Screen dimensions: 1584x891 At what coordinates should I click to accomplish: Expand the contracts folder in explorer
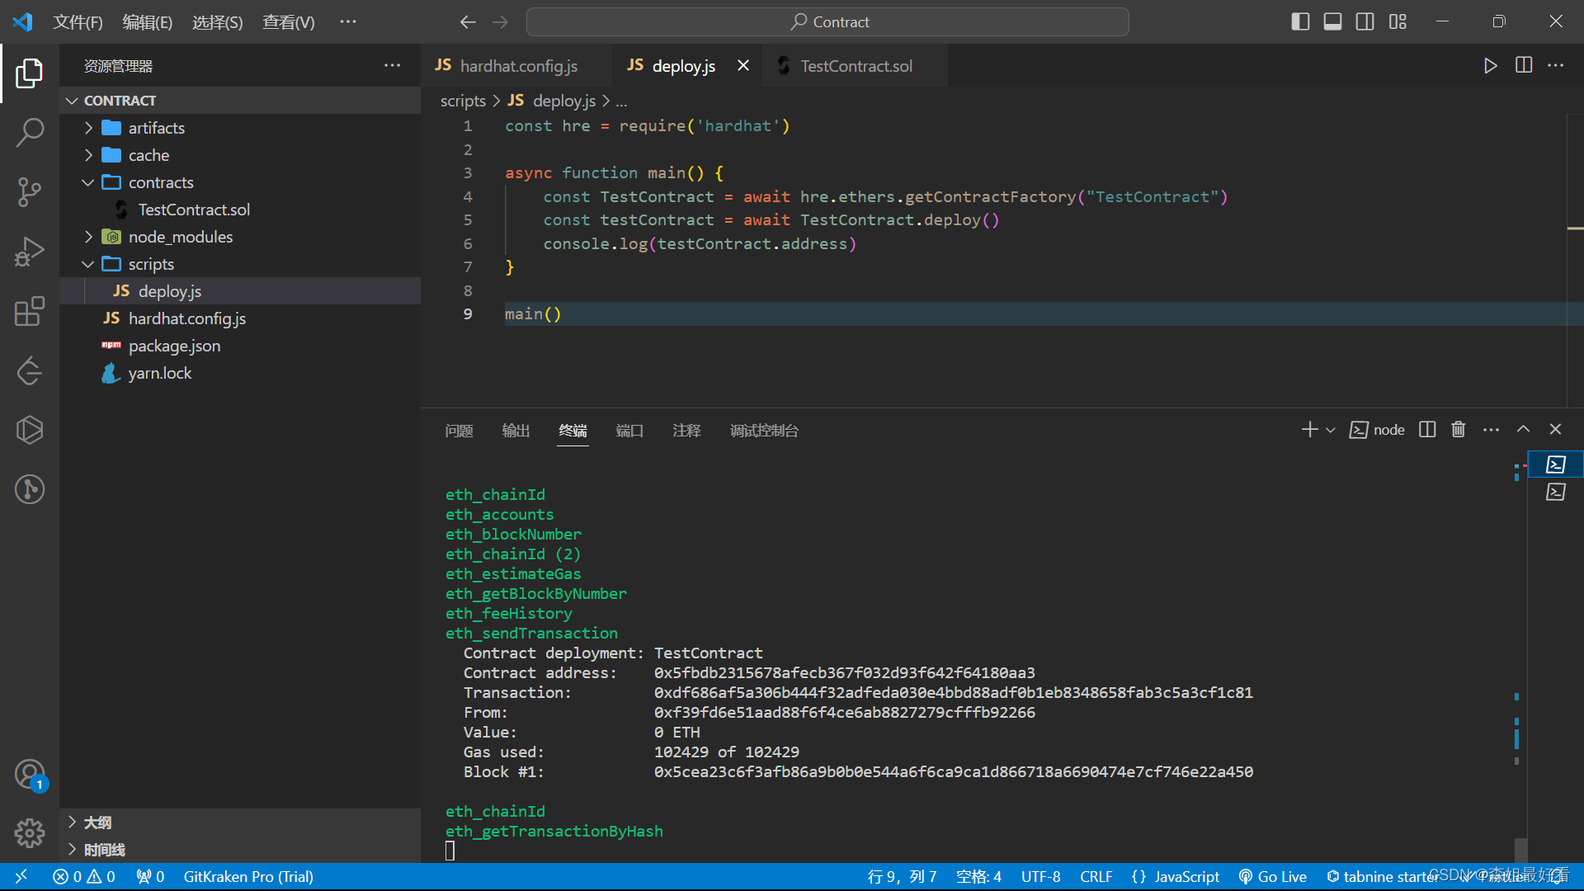(x=92, y=181)
